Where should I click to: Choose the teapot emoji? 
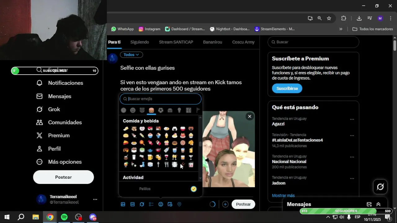[150, 150]
